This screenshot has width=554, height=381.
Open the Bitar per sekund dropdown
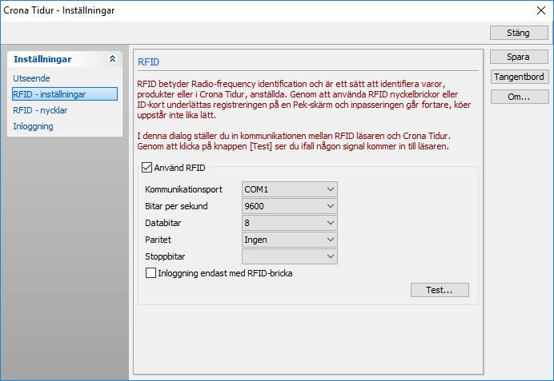(289, 206)
